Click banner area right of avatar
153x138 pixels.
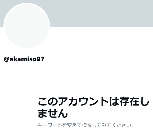101,13
